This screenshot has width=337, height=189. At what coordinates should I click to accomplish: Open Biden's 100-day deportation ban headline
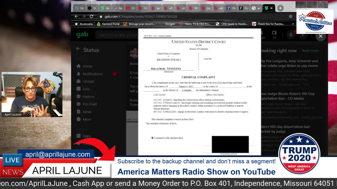point(285,129)
